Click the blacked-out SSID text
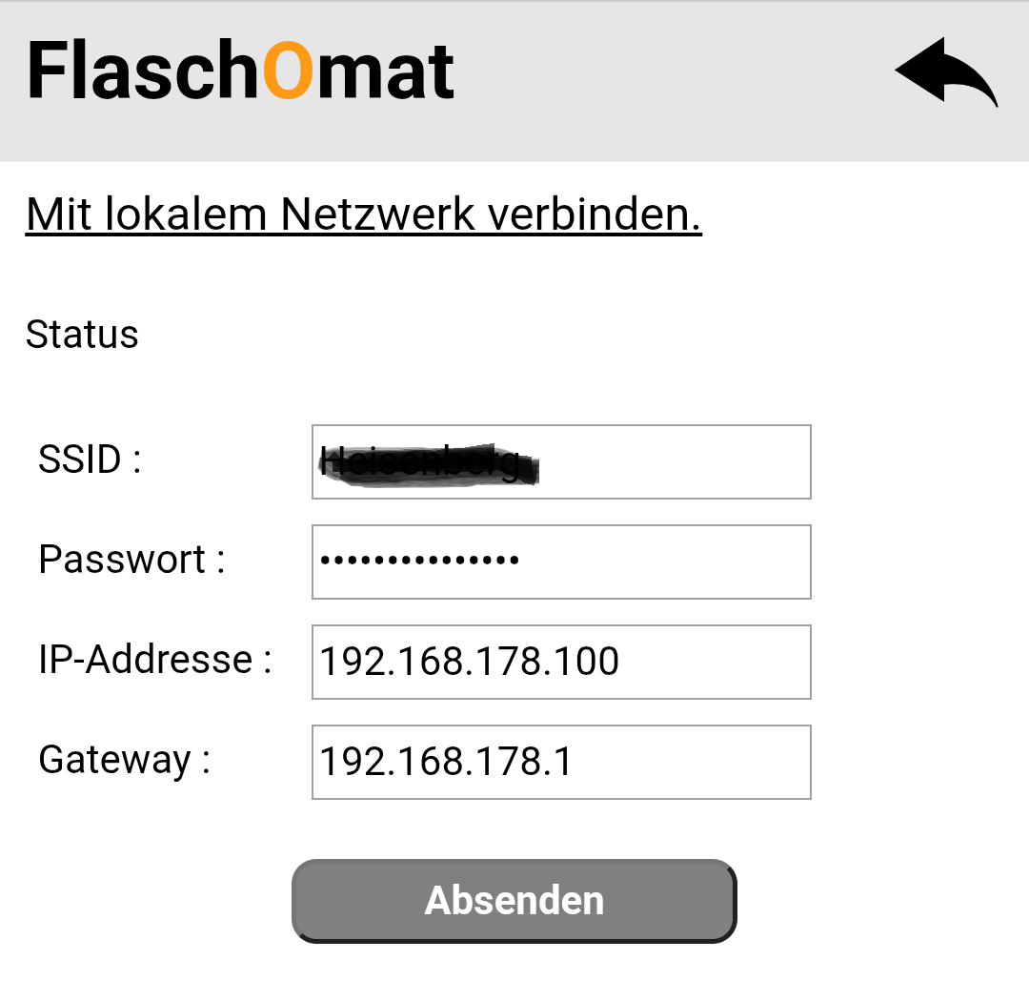 coord(428,465)
